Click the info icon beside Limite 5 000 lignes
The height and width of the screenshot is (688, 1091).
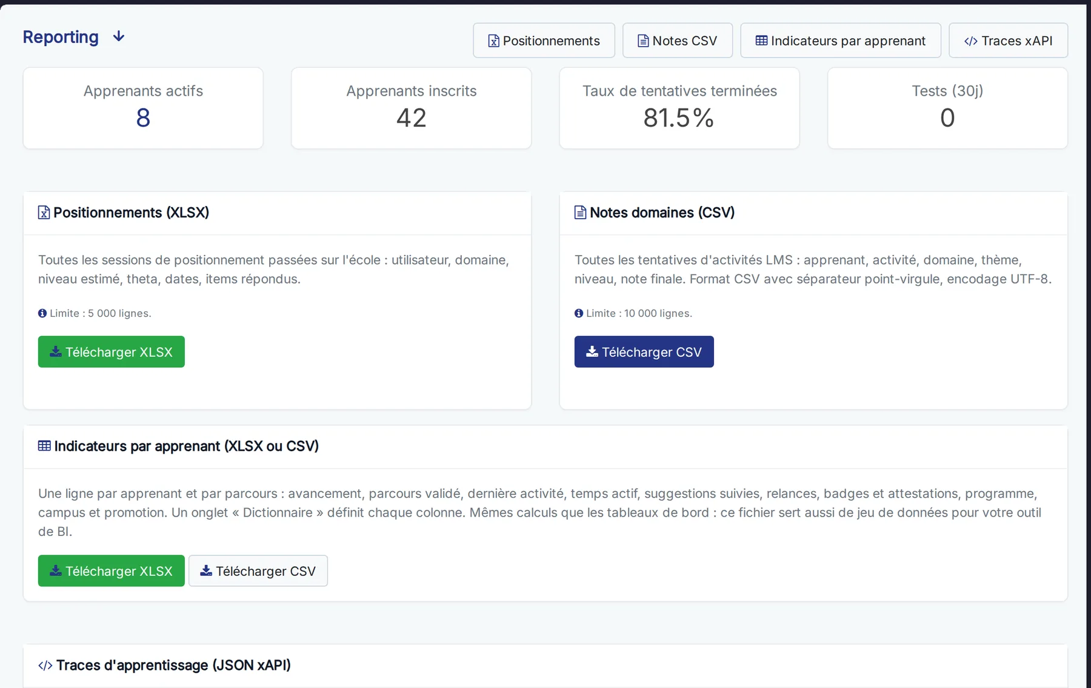click(42, 313)
